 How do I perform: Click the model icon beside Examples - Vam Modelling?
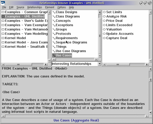[x=3, y=34]
